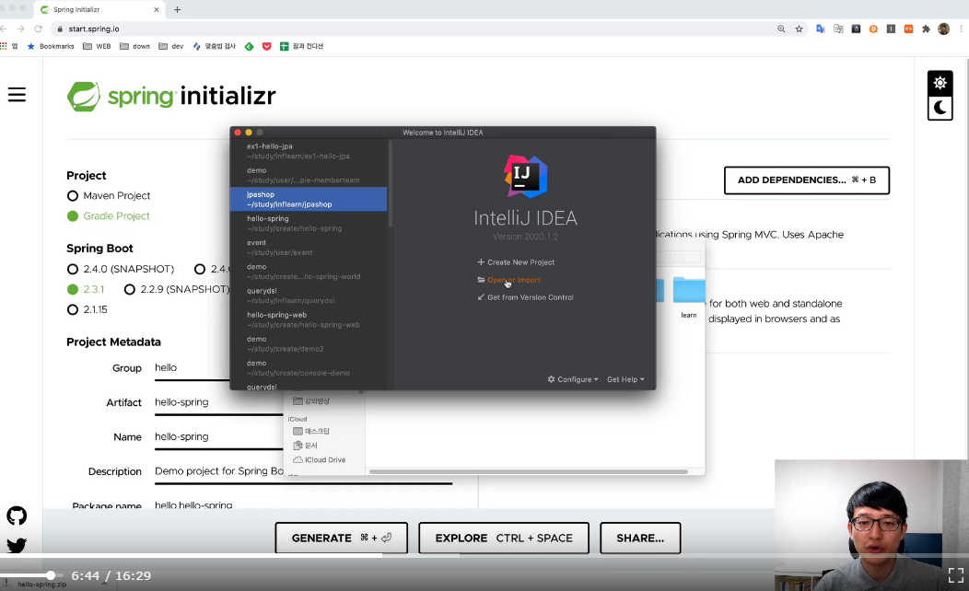
Task: Open the Bookmarks folder in bookmarks bar
Action: tap(51, 46)
